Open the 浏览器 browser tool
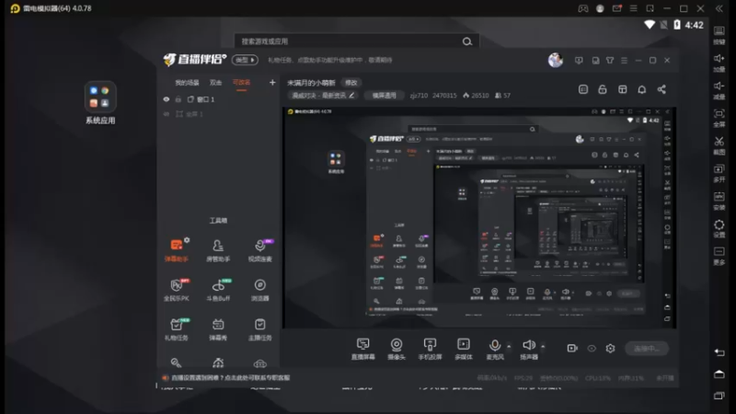The height and width of the screenshot is (414, 736). [x=259, y=290]
